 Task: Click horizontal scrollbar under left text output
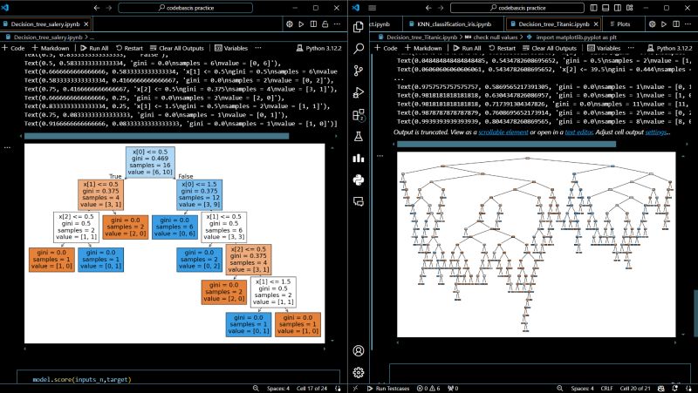(156, 136)
